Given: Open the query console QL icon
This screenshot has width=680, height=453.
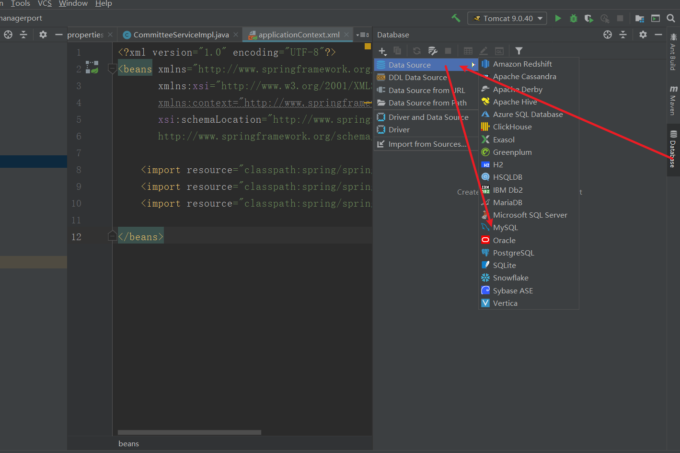Looking at the screenshot, I should pyautogui.click(x=499, y=51).
